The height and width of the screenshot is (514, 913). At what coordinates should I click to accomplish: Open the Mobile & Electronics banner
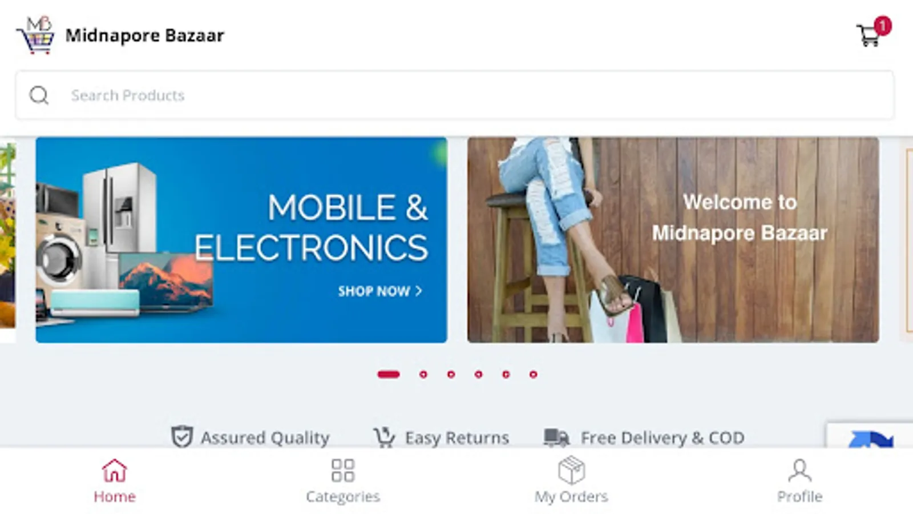click(241, 240)
